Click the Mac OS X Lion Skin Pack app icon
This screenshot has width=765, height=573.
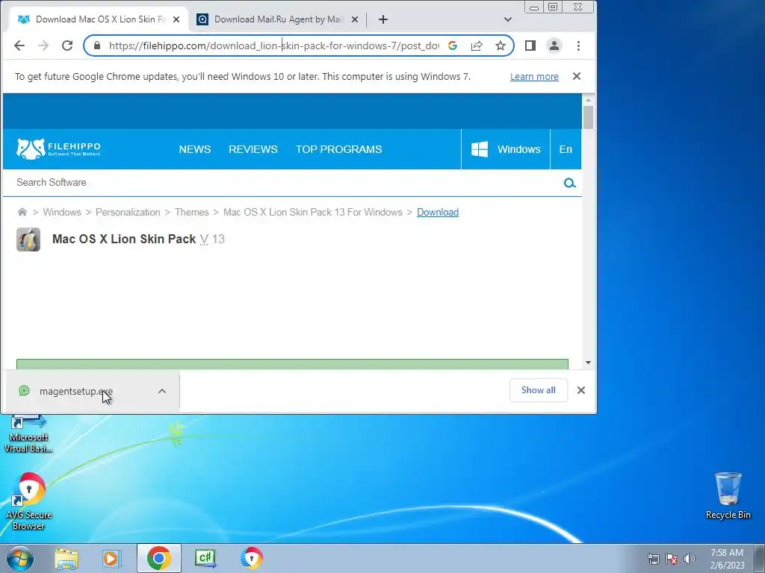tap(28, 239)
